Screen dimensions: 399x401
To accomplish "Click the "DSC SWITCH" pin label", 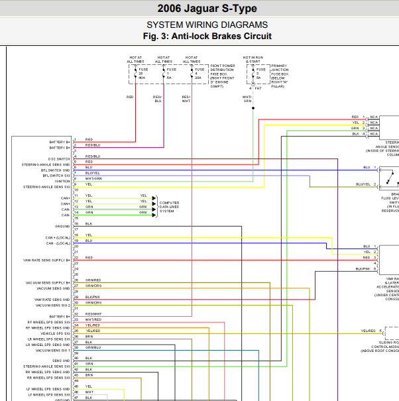I will pos(59,159).
